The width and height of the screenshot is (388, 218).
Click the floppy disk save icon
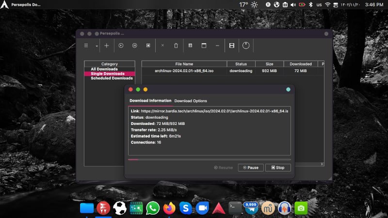tap(232, 46)
